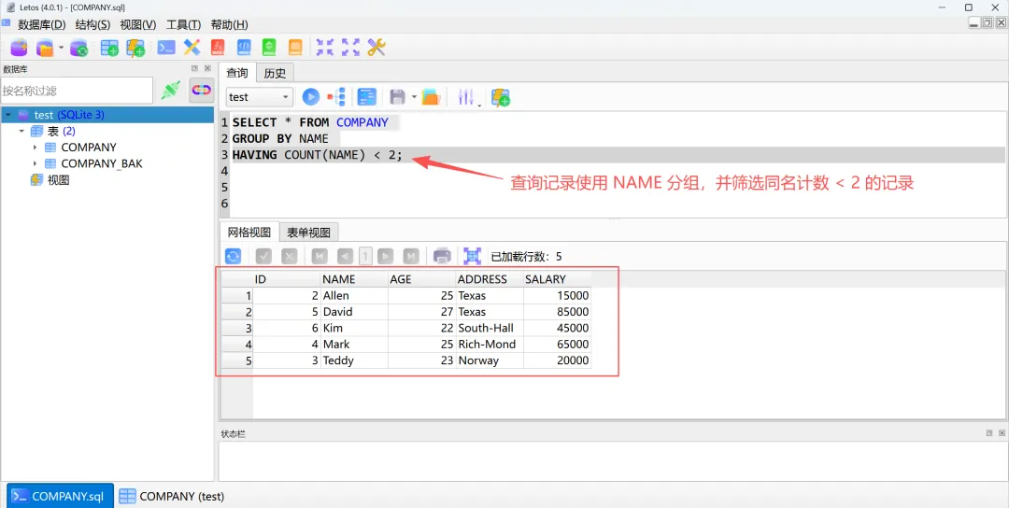The image size is (1009, 508).
Task: Open the dropdown arrow beside open database icon
Action: tap(61, 47)
